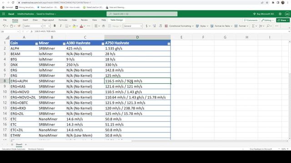Open the all sheets list icon
This screenshot has width=291, height=163.
[x=12, y=144]
